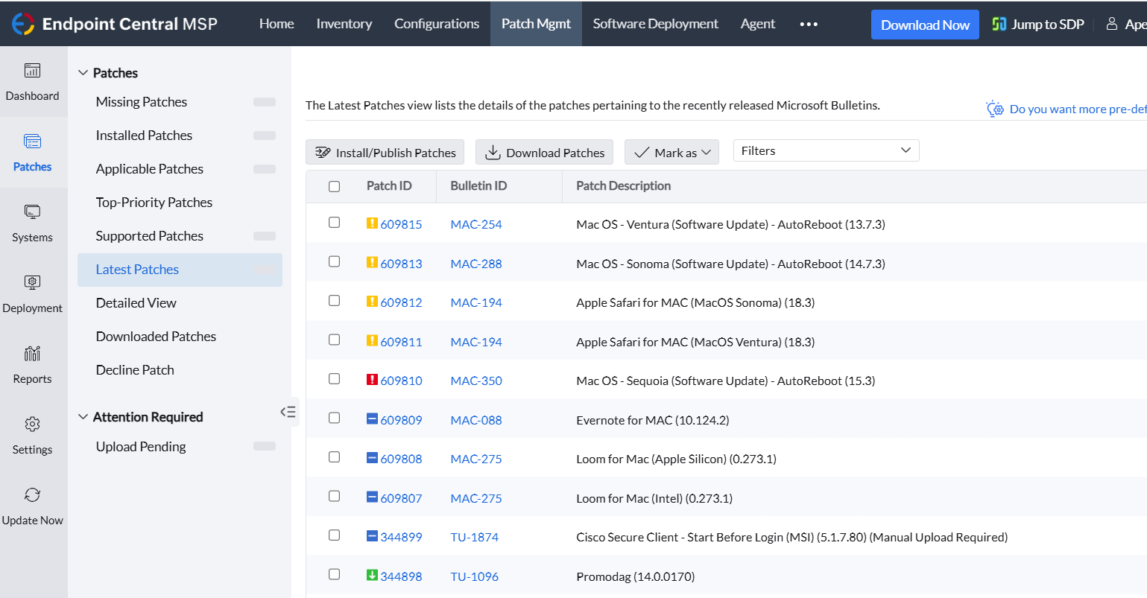Select the checkbox for Promodag patch 344898

(x=334, y=574)
